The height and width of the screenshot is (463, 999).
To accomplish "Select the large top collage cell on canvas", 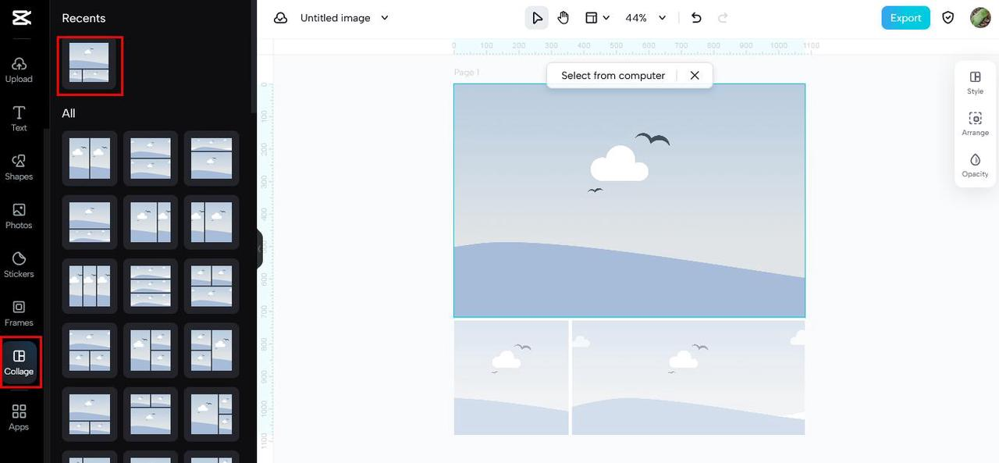I will coord(629,201).
